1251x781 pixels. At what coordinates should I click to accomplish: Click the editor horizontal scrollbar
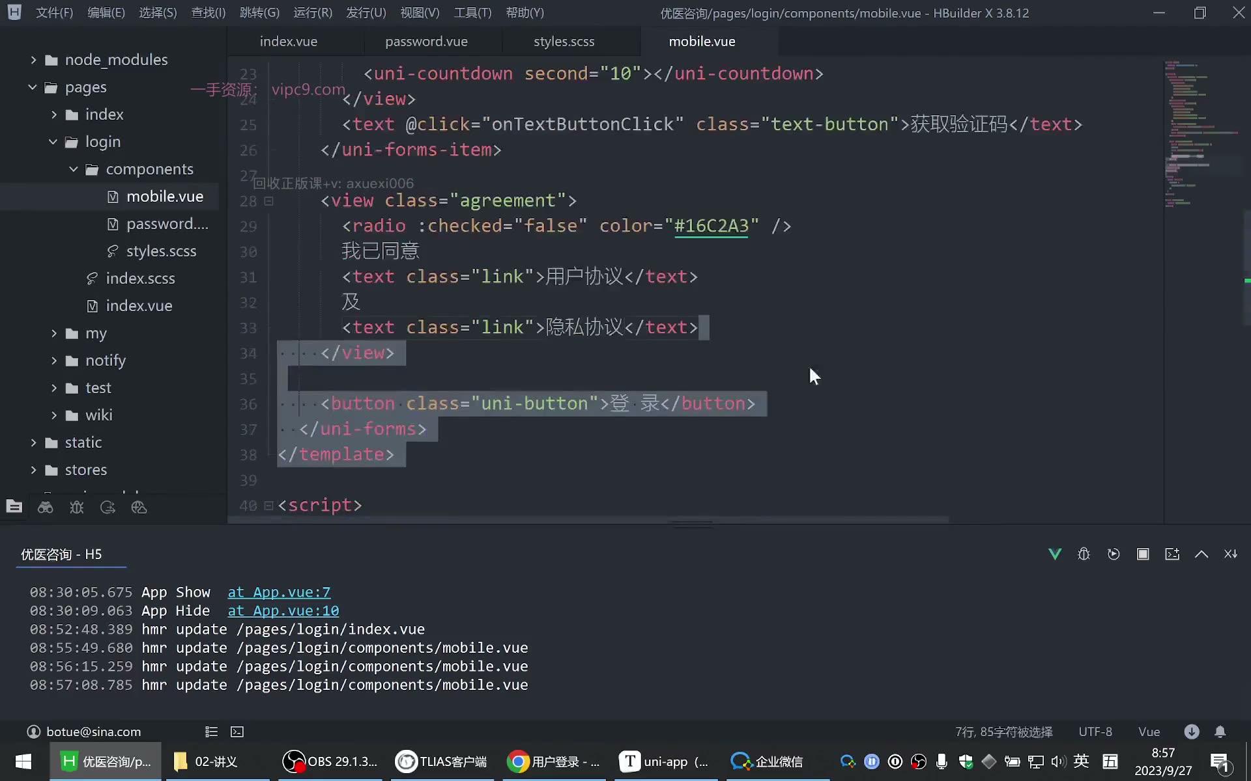589,519
